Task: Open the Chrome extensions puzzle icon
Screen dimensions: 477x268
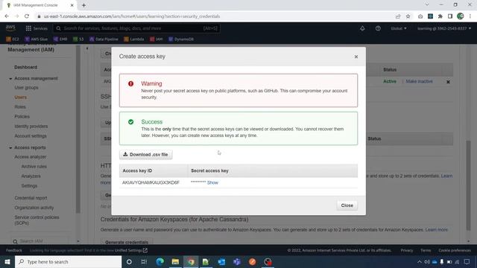Action: (x=440, y=16)
